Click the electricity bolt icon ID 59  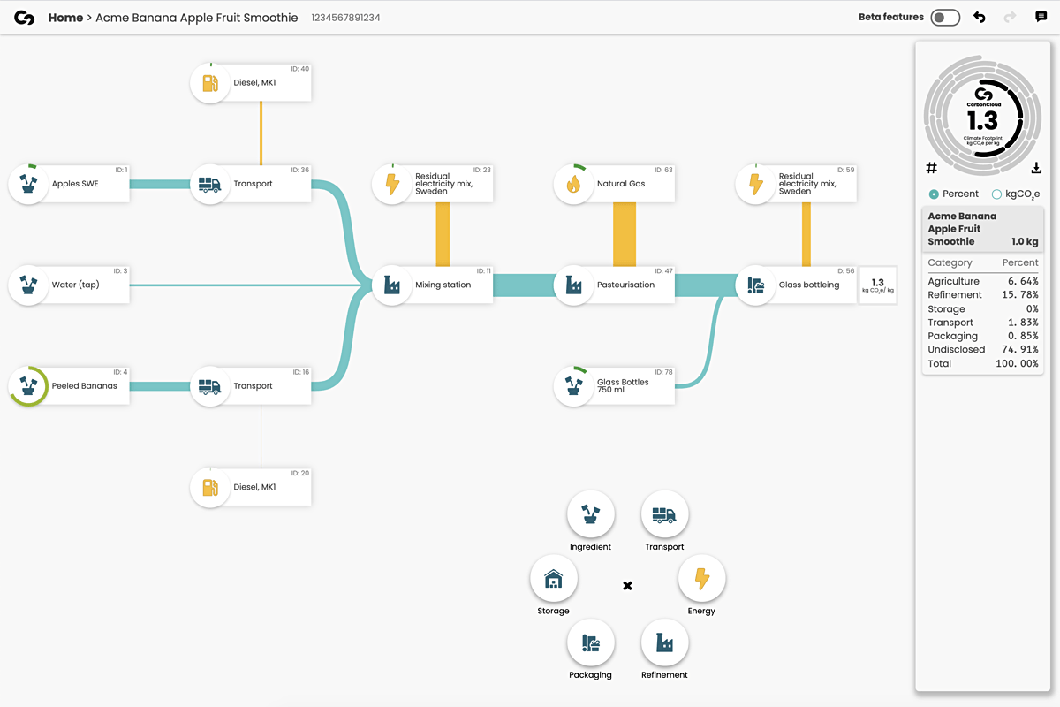[755, 184]
